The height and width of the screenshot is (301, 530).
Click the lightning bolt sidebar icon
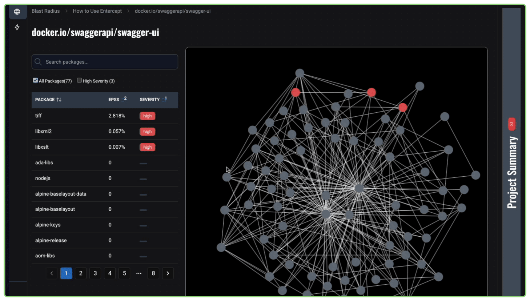click(x=17, y=27)
